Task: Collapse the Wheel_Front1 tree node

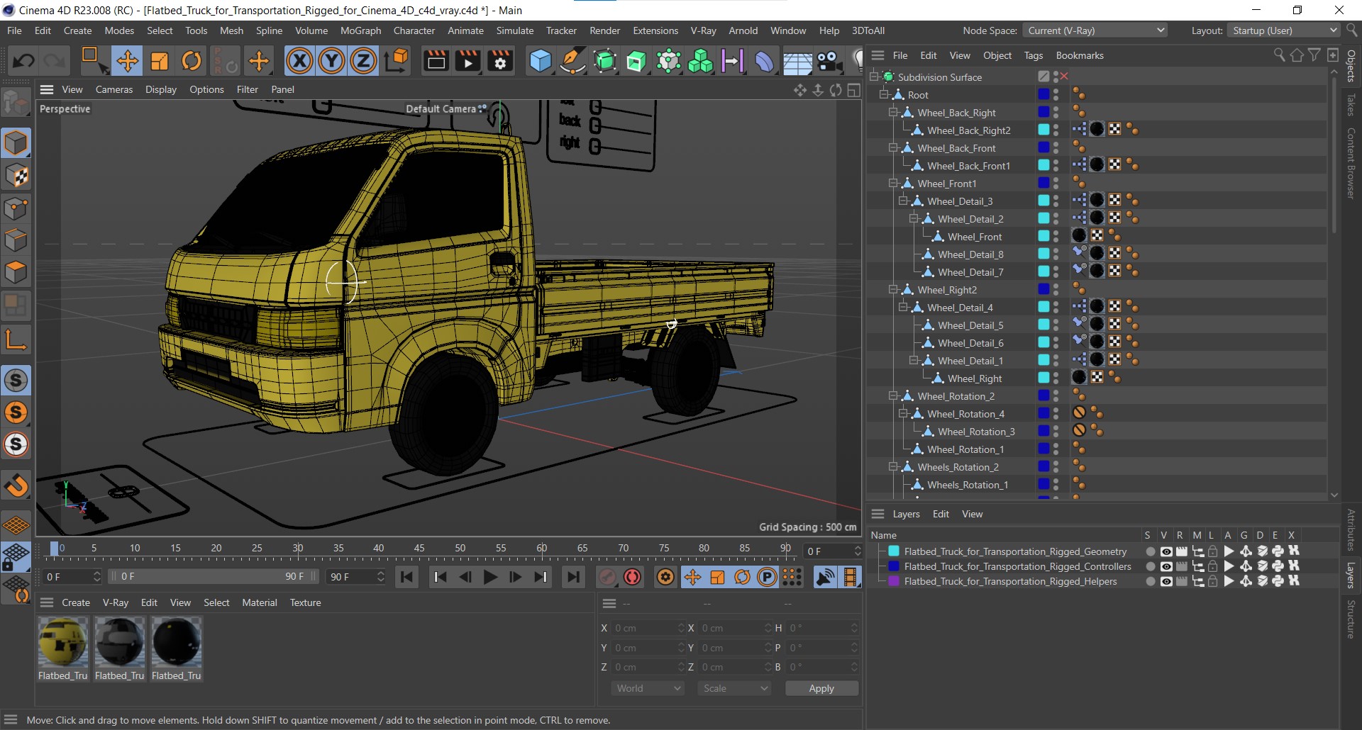Action: click(894, 183)
